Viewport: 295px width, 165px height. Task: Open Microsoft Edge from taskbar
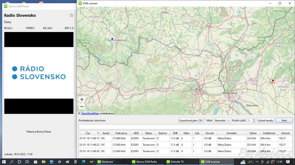(83, 162)
